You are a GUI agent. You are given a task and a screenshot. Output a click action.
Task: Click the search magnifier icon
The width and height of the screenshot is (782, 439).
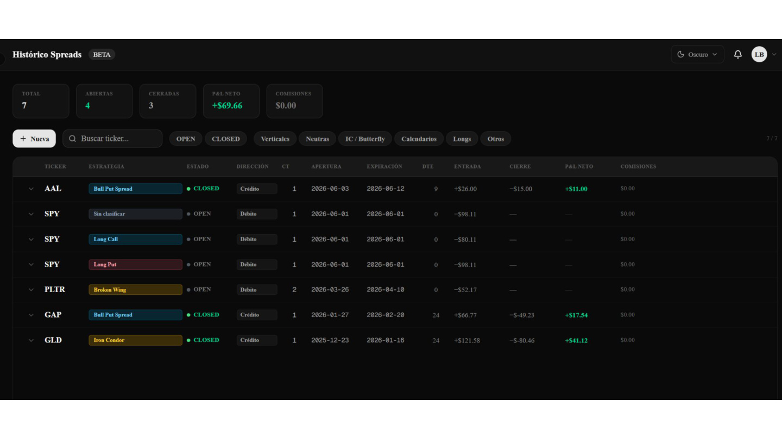tap(72, 139)
